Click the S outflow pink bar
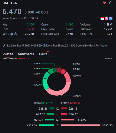Screen dimensions: 116x133 [80, 125]
